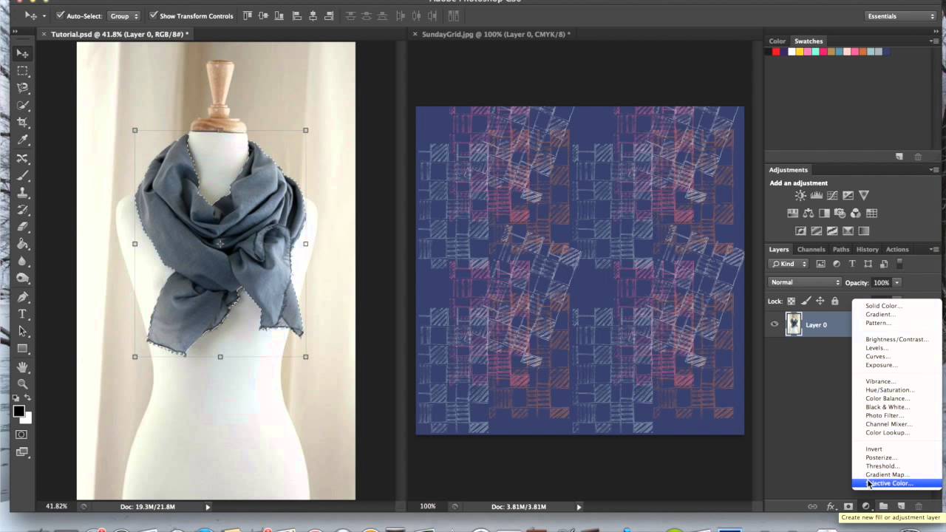Toggle Show Transform Controls checkbox

[x=153, y=16]
